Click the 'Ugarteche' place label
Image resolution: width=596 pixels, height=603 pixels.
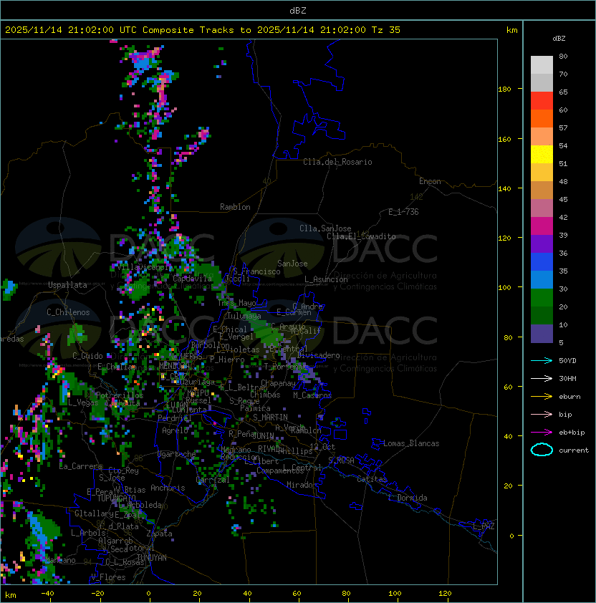pyautogui.click(x=176, y=454)
